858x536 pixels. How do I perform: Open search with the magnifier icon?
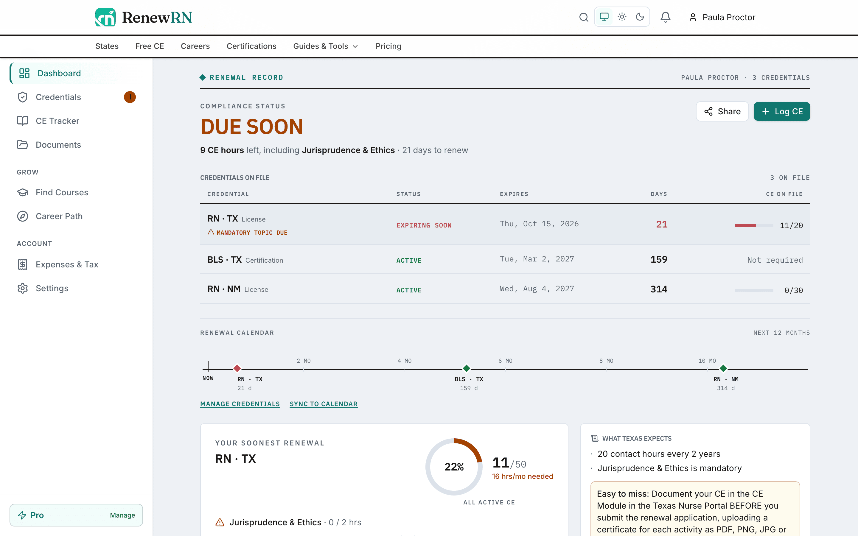pos(584,17)
